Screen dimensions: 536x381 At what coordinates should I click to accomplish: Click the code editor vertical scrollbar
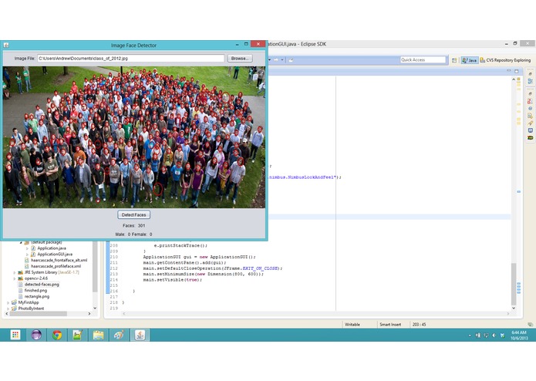tap(514, 285)
